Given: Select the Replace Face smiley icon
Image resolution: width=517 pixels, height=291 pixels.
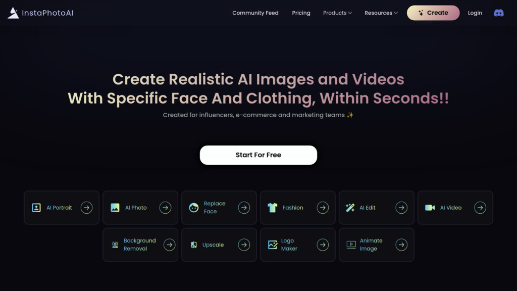Looking at the screenshot, I should (x=194, y=208).
